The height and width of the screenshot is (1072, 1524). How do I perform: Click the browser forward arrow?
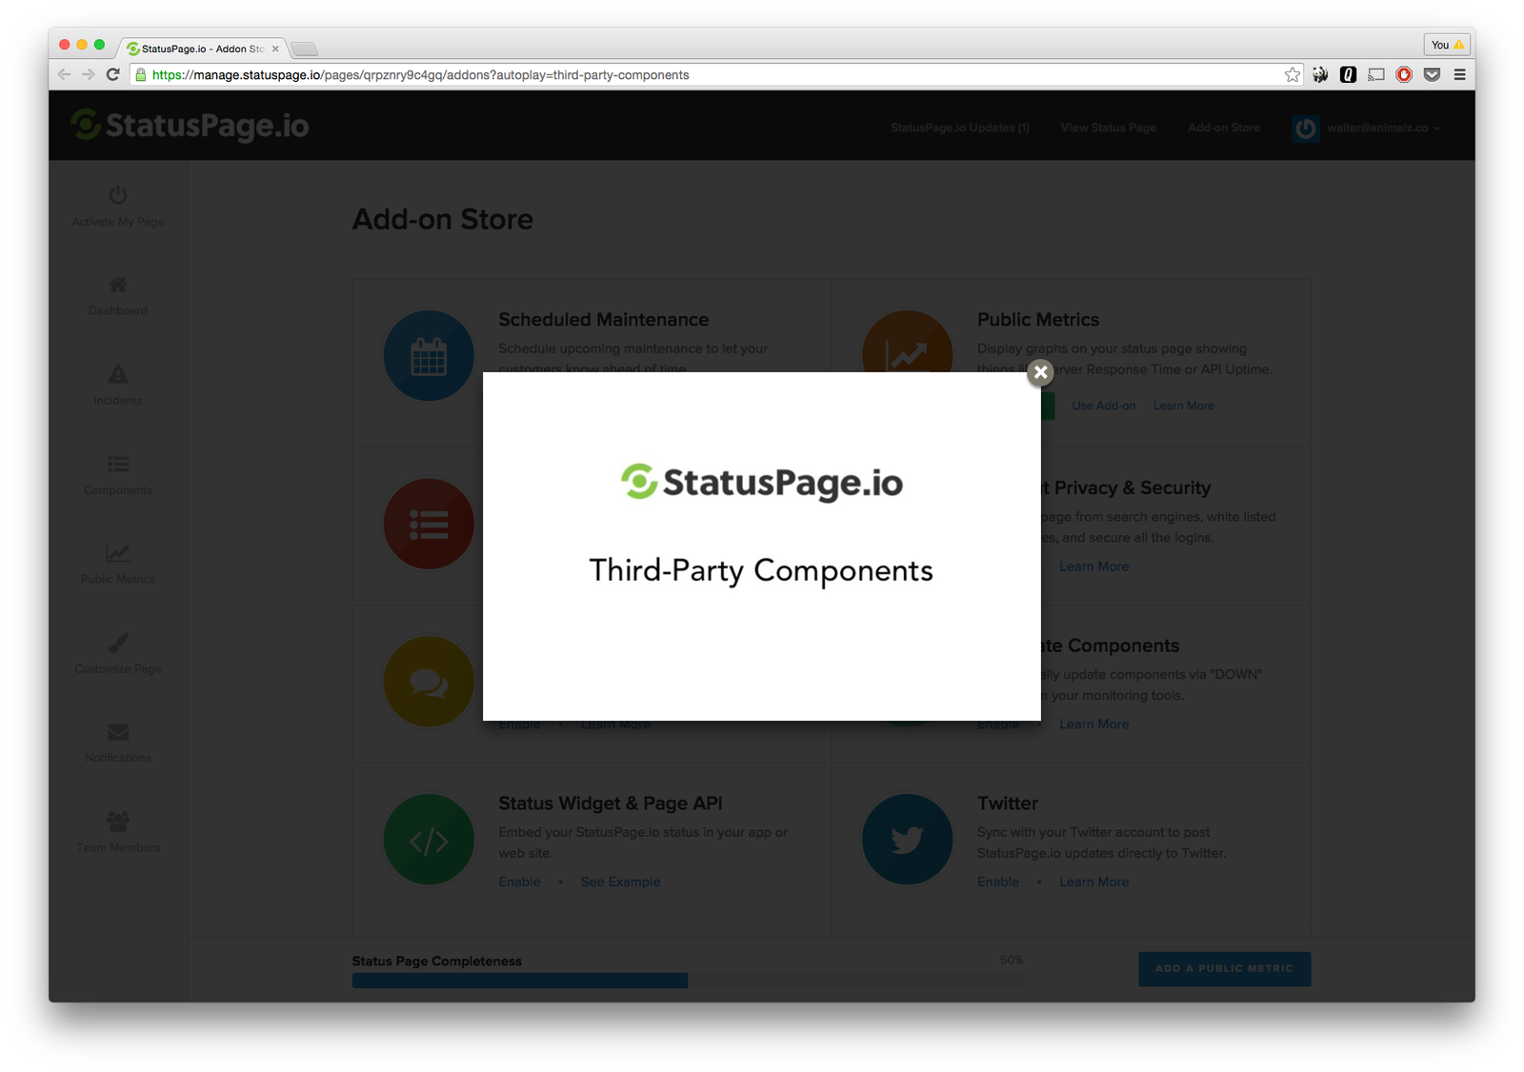click(x=88, y=74)
